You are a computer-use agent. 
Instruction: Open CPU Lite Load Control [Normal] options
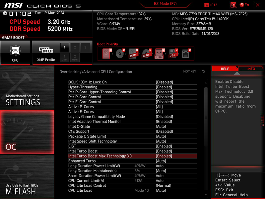(164, 186)
